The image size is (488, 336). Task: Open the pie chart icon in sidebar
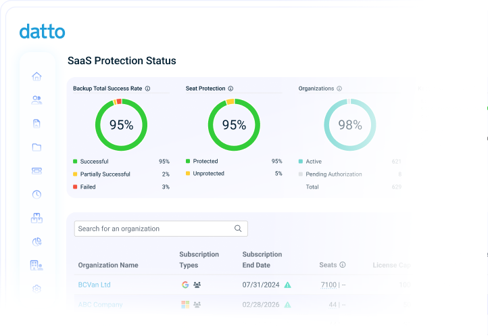tap(36, 241)
